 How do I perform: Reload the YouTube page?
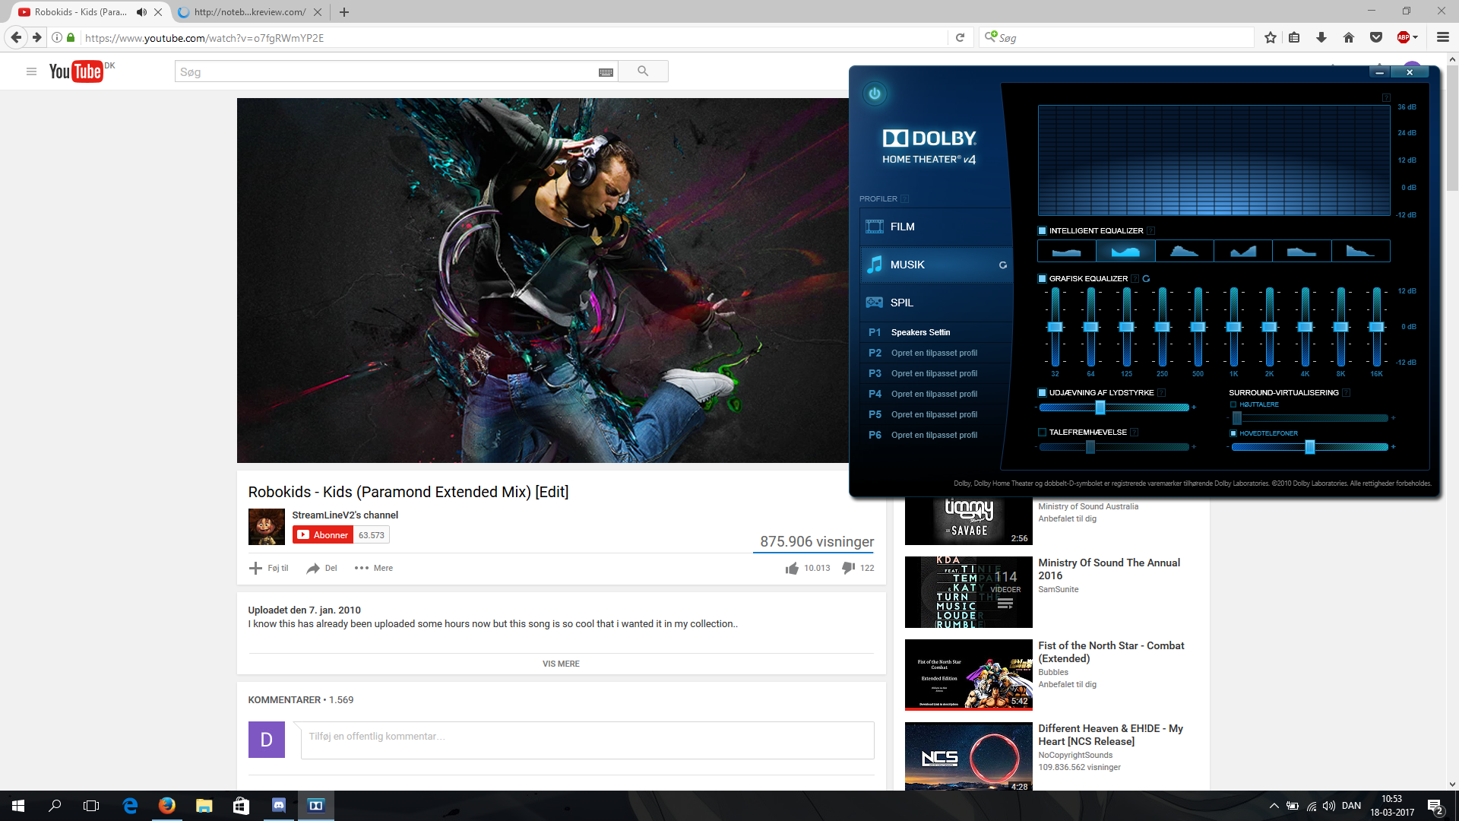pos(960,37)
